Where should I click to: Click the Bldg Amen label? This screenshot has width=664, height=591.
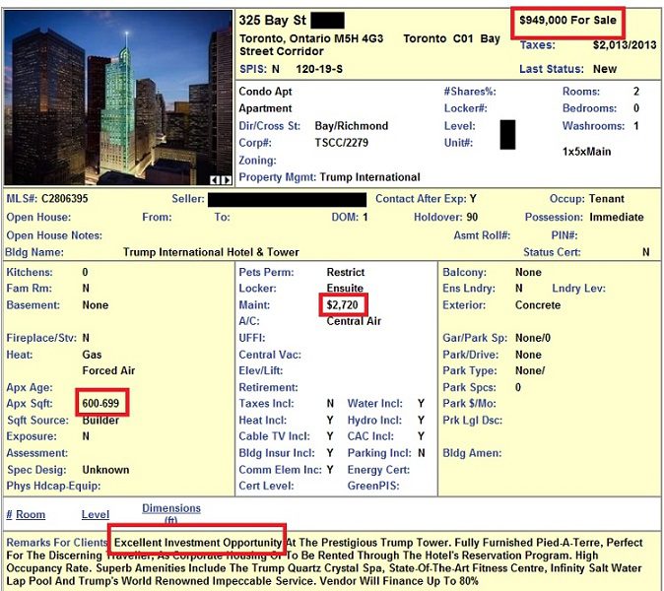[472, 453]
